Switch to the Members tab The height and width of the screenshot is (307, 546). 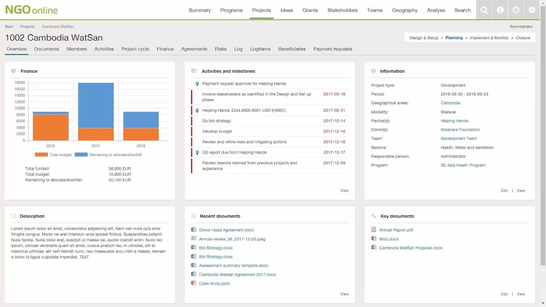[x=77, y=49]
